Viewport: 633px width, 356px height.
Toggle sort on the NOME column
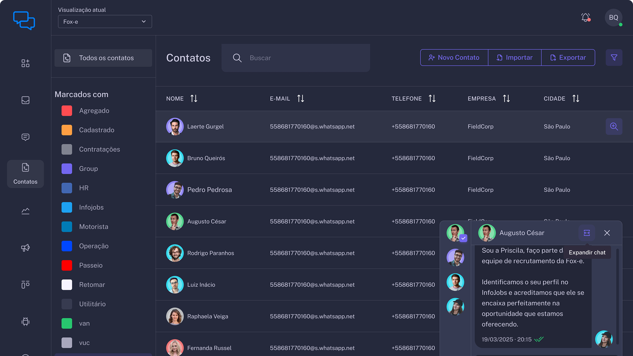194,98
